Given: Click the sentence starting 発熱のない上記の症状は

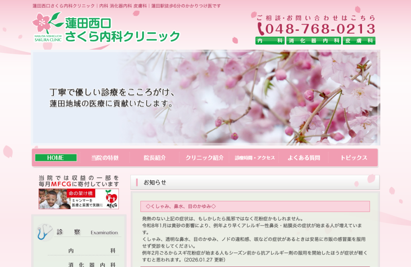Looking at the screenshot, I should (223, 218).
